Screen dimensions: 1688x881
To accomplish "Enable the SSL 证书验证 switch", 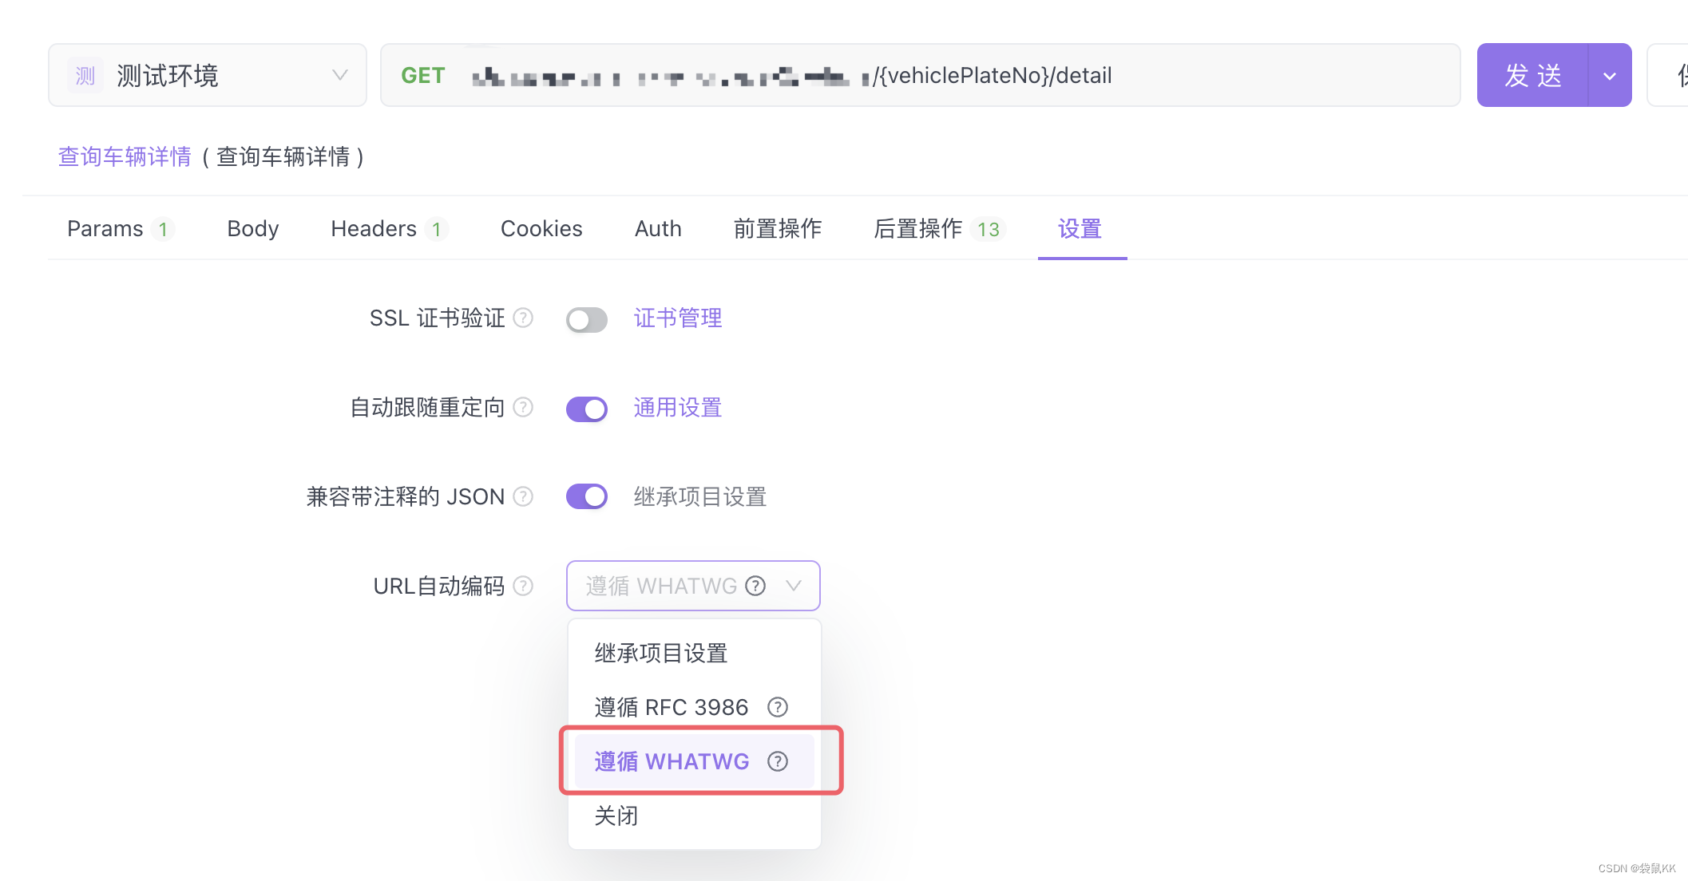I will click(x=587, y=320).
